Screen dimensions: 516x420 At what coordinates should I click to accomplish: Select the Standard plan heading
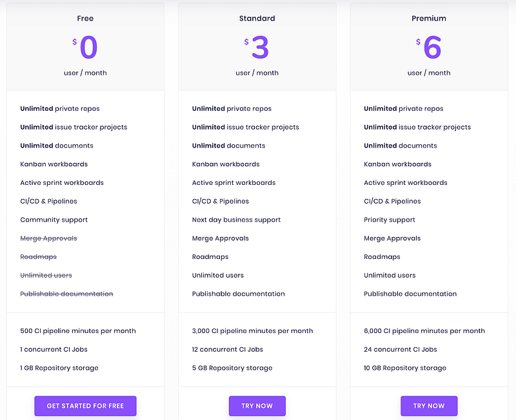pyautogui.click(x=257, y=19)
